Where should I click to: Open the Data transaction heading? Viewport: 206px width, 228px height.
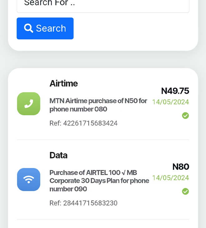(x=58, y=155)
